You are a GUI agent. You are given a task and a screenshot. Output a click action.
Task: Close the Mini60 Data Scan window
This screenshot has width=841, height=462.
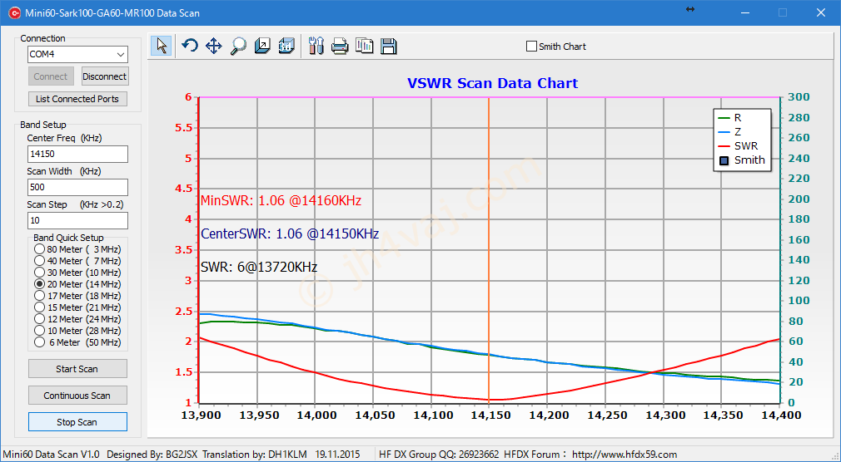coord(821,12)
